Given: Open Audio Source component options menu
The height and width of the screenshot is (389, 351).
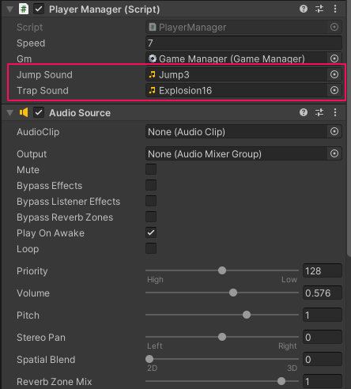Looking at the screenshot, I should [x=335, y=112].
